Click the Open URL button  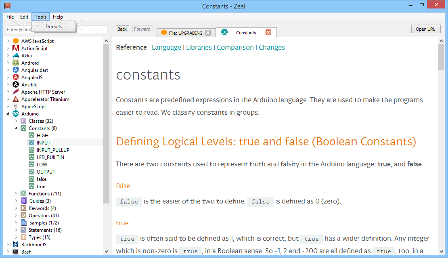(425, 29)
